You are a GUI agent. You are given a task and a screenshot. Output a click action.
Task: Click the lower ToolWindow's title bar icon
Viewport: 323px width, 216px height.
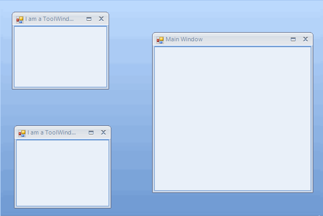(x=21, y=133)
